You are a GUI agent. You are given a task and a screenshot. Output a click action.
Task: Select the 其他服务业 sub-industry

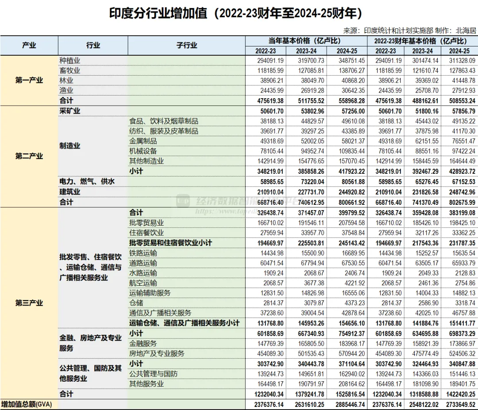pos(146,384)
